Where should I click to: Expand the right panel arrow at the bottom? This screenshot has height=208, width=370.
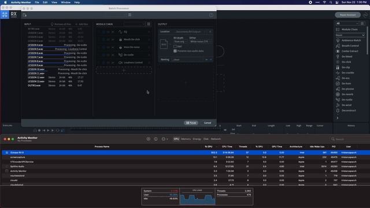[338, 118]
